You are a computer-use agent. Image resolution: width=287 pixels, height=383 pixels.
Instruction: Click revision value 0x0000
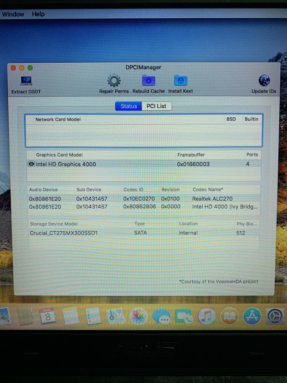tap(171, 207)
